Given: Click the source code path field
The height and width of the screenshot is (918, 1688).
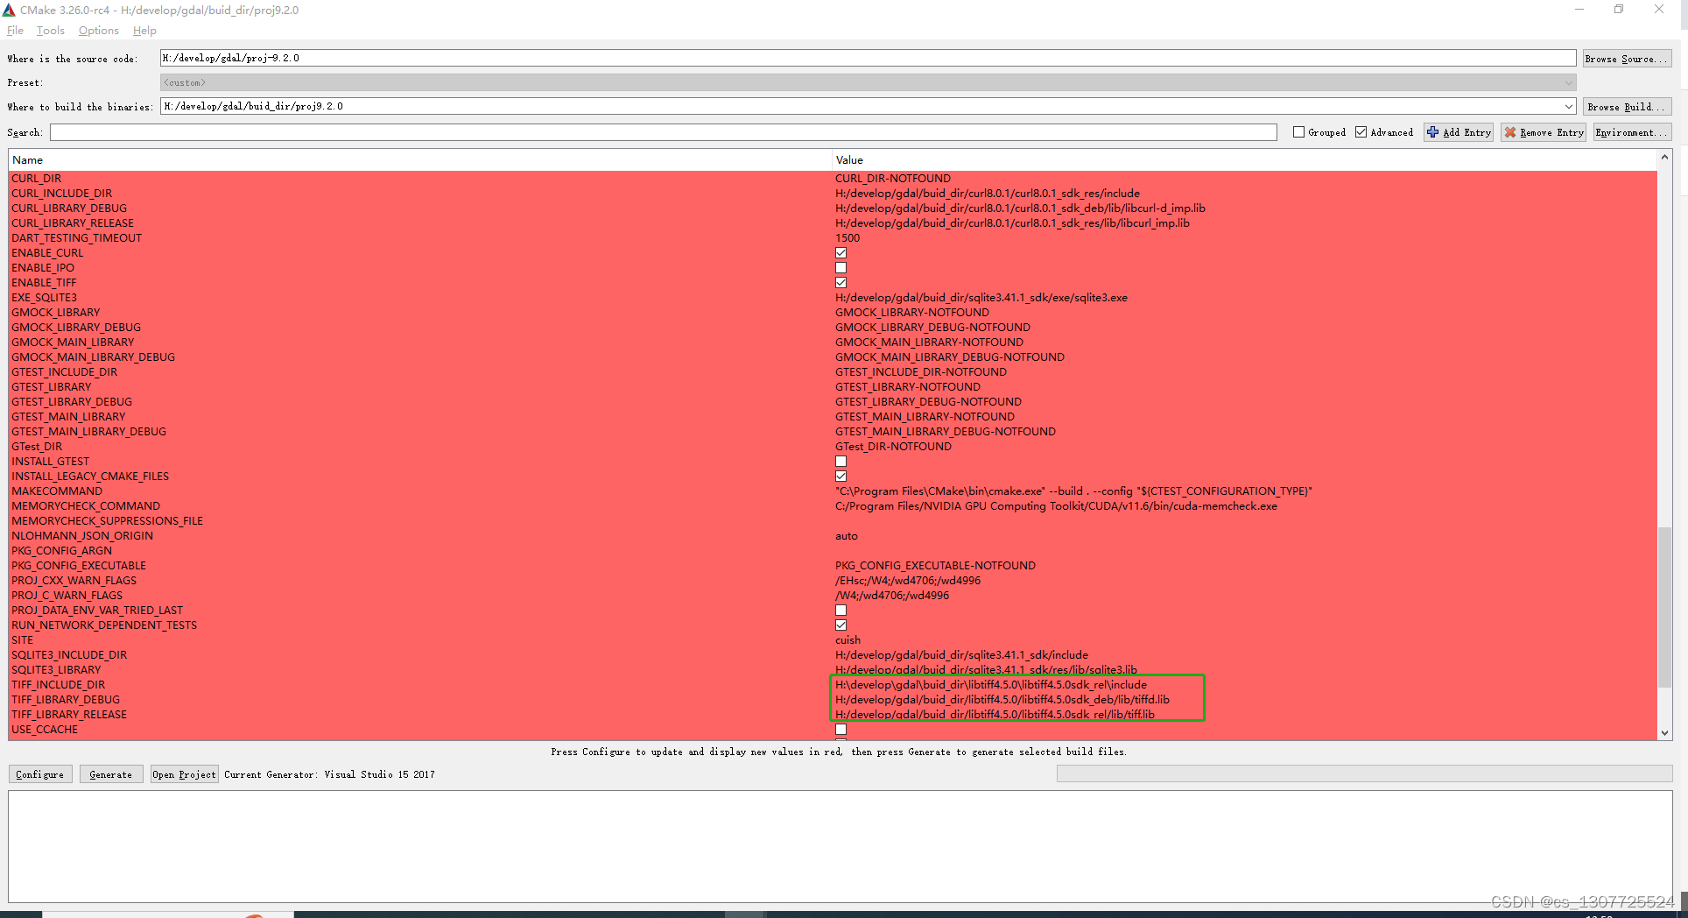Looking at the screenshot, I should pos(868,58).
